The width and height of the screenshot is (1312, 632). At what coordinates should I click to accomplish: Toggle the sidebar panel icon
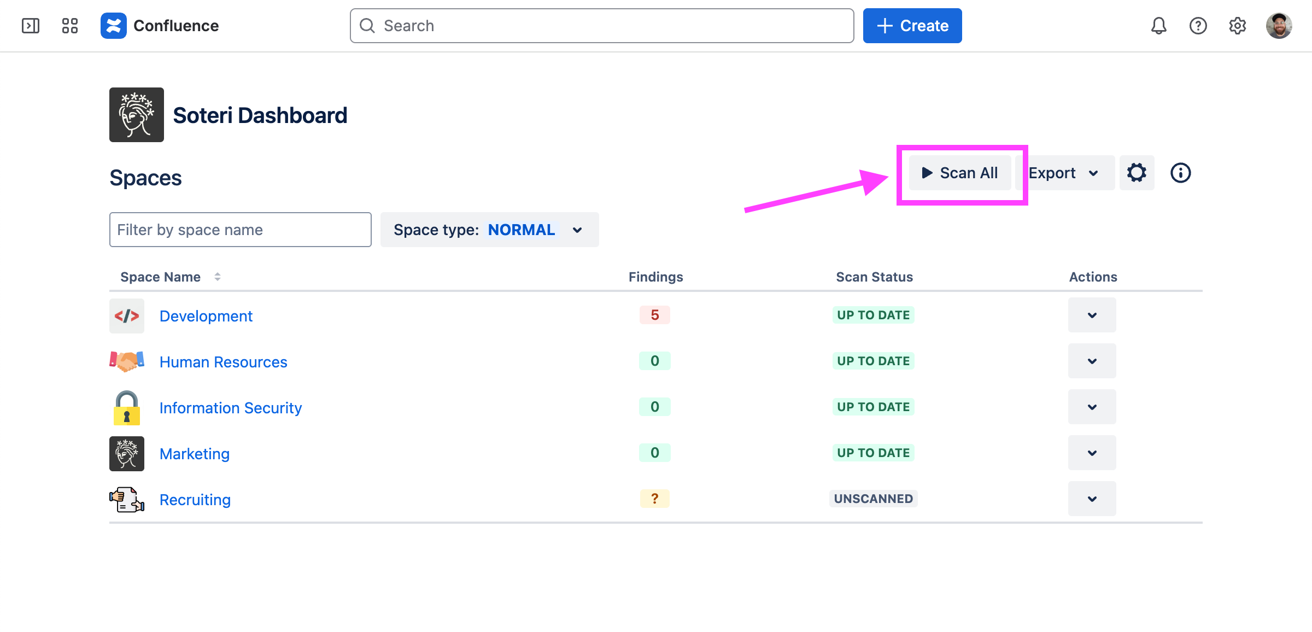pyautogui.click(x=31, y=26)
